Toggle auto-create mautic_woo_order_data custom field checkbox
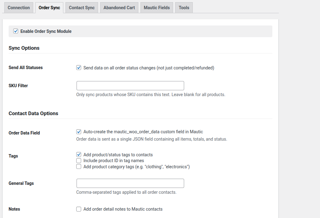Screen dimensions: 320x218 coord(79,132)
